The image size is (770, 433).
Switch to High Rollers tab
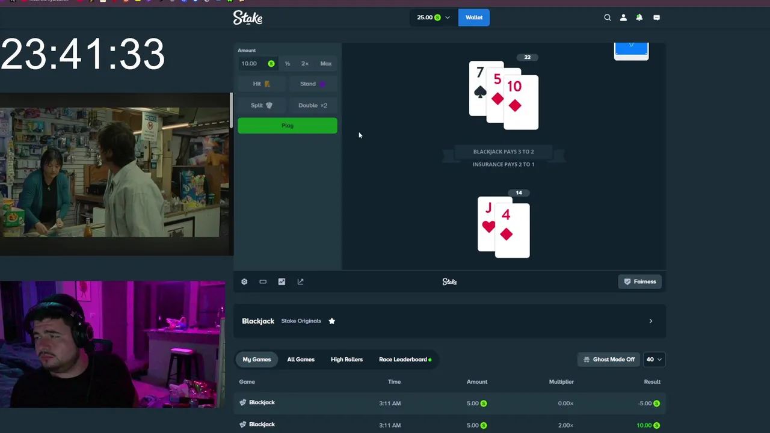[346, 359]
